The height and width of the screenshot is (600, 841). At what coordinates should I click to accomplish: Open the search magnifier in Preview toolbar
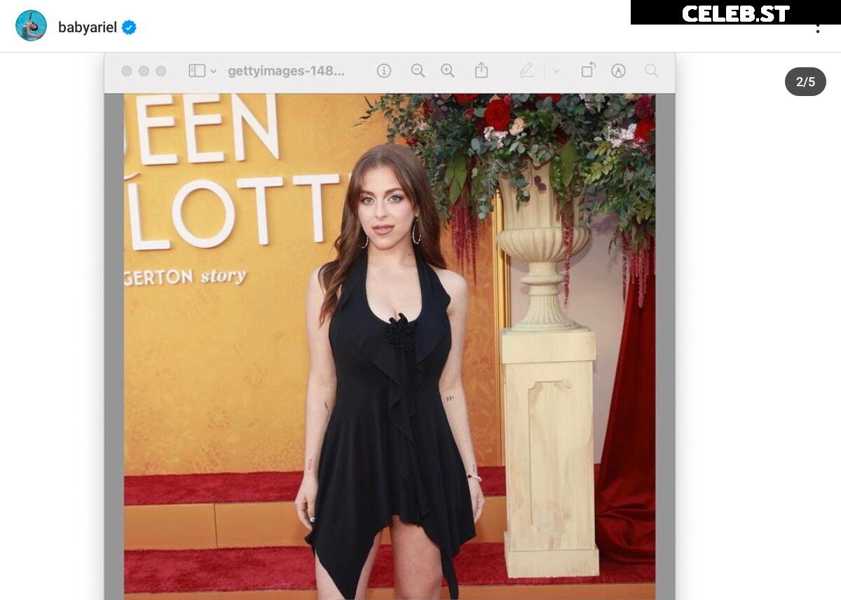coord(652,71)
